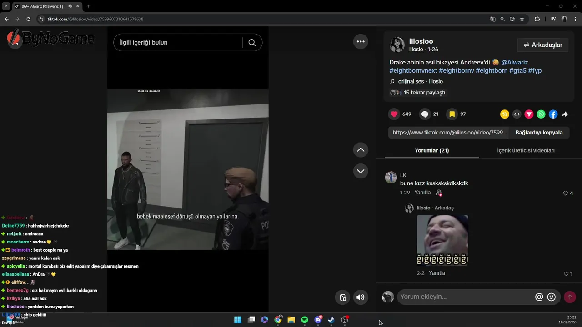This screenshot has width=582, height=327.
Task: Open the @Alwariz mention link
Action: (x=515, y=62)
